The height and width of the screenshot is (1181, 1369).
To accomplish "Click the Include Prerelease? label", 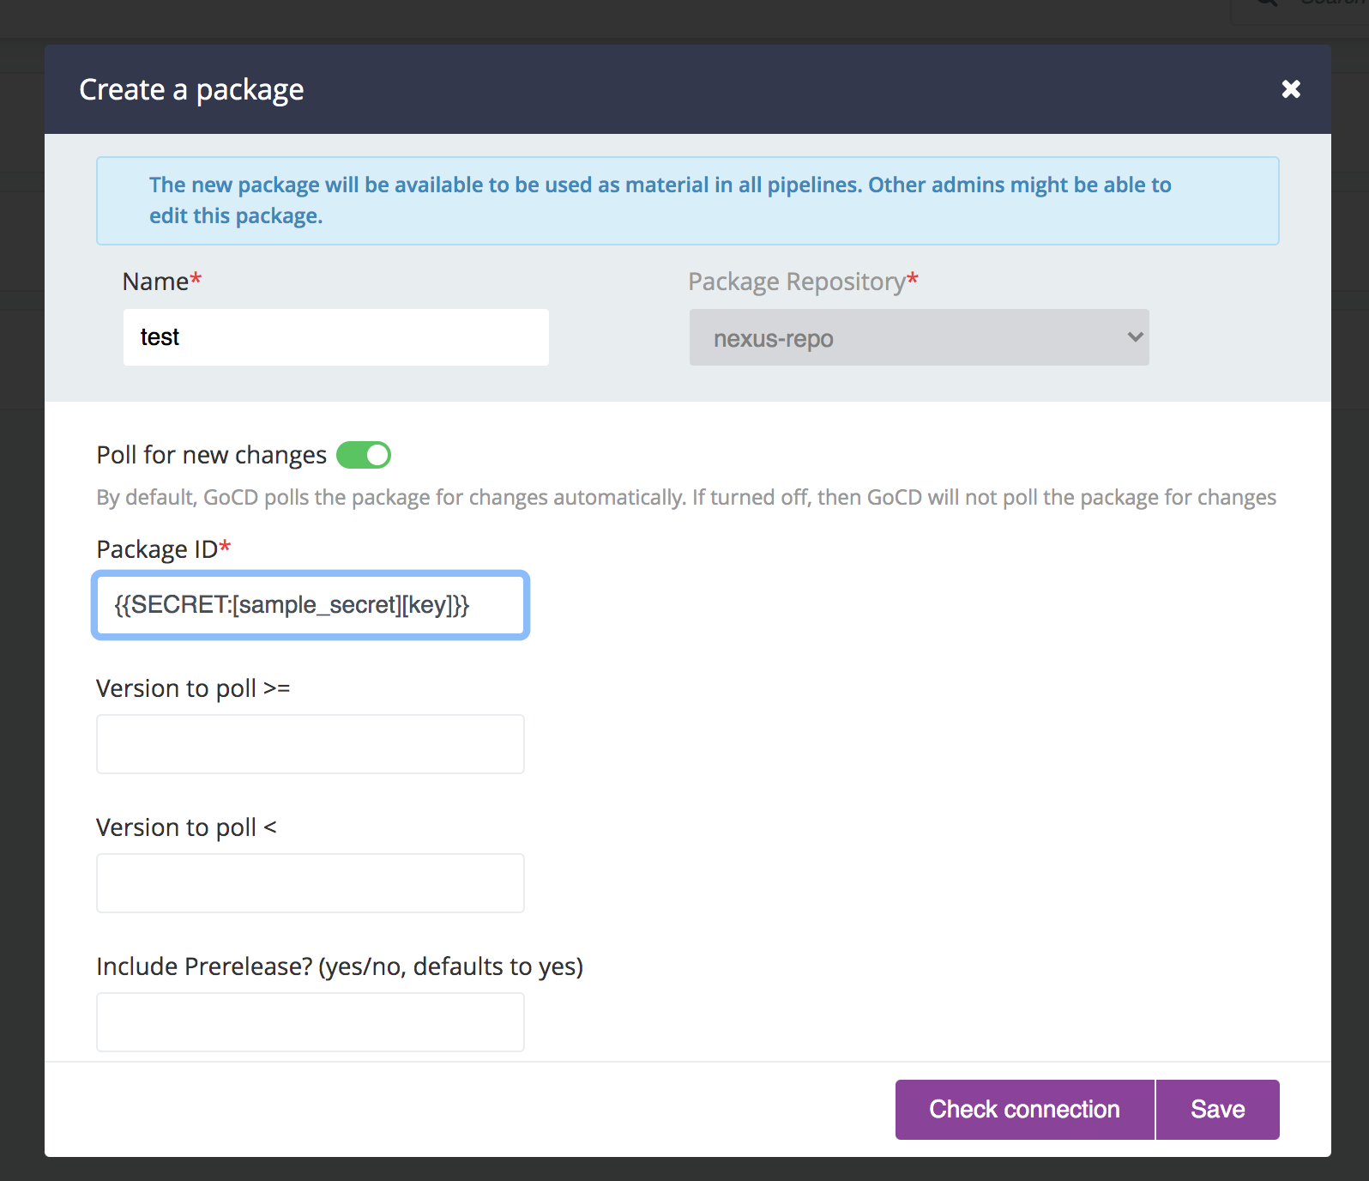I will pos(340,966).
